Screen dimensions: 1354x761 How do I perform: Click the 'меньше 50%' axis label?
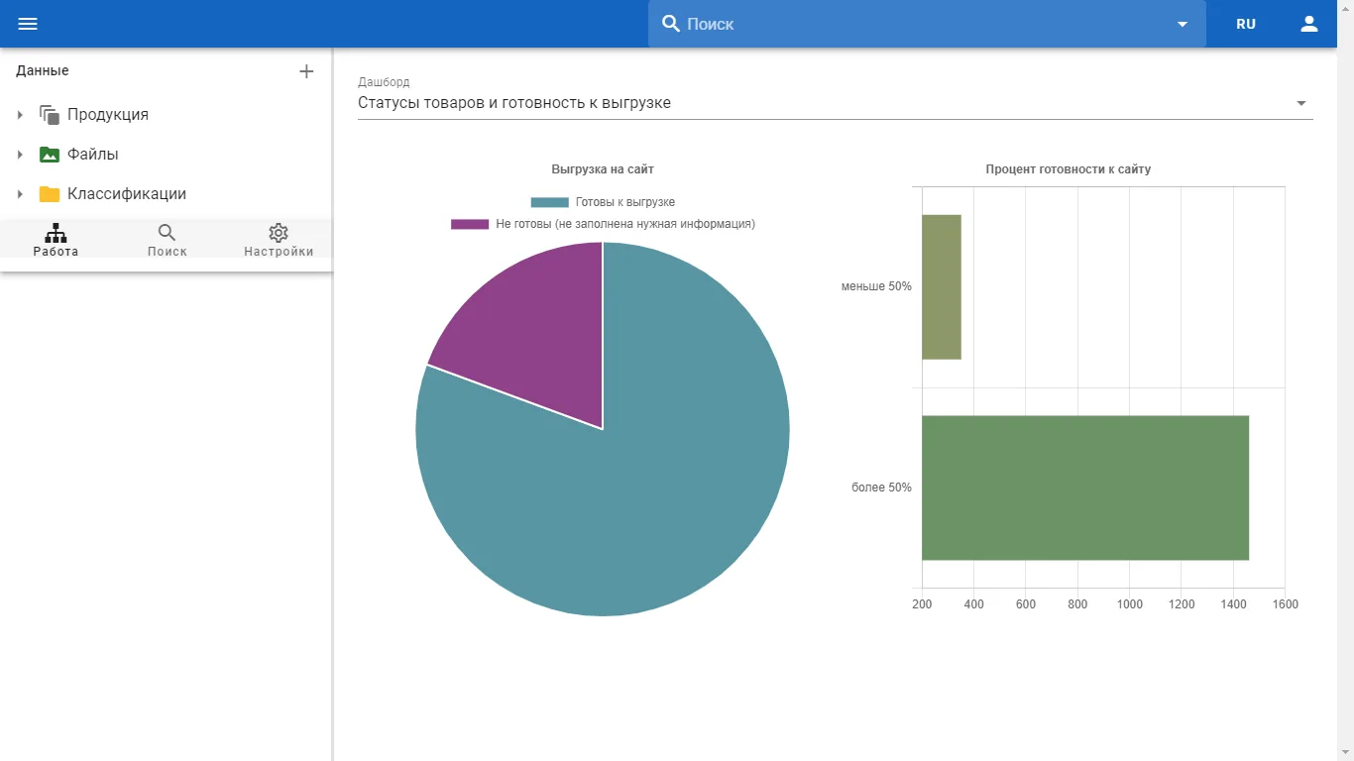click(876, 287)
